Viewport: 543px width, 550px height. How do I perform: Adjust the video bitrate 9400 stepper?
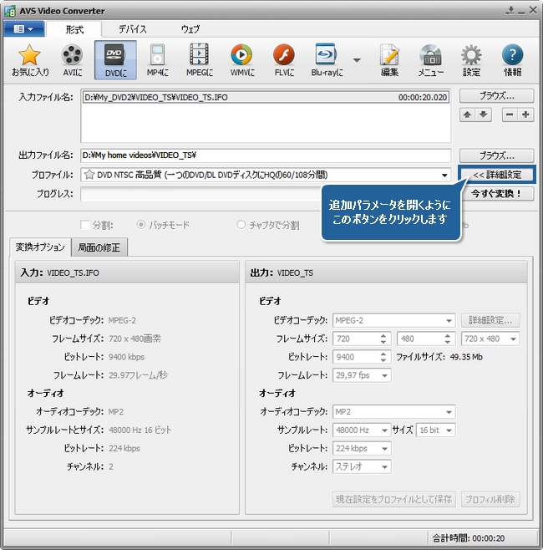[383, 357]
